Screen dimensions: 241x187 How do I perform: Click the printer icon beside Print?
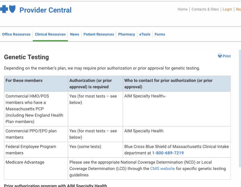click(x=220, y=56)
